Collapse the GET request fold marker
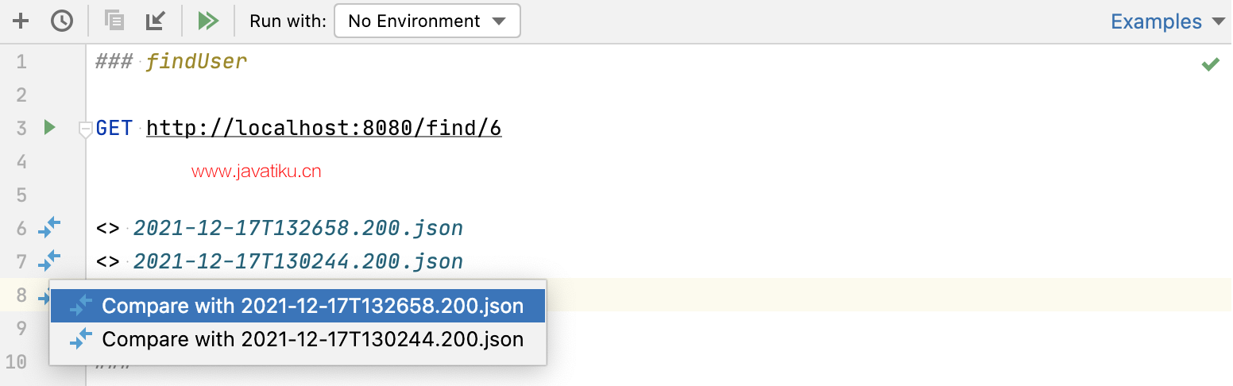 click(x=85, y=129)
